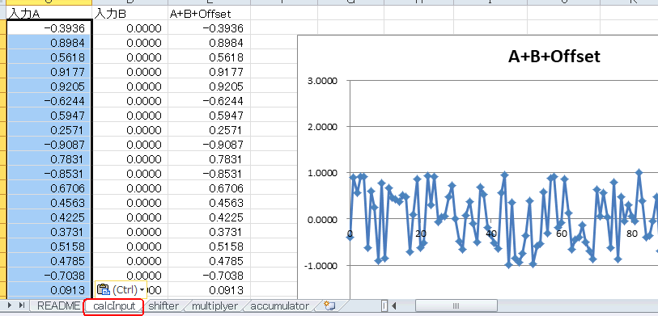
Task: Click cell -0.8531 in 入力A column
Action: (49, 174)
